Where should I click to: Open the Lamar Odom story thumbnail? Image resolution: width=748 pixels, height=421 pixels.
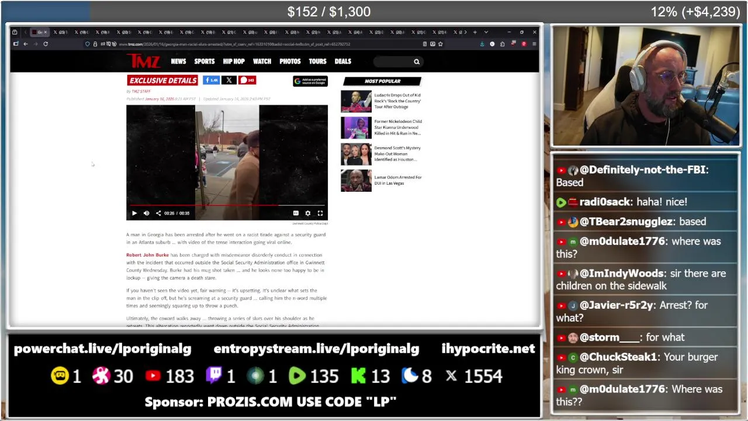coord(356,181)
